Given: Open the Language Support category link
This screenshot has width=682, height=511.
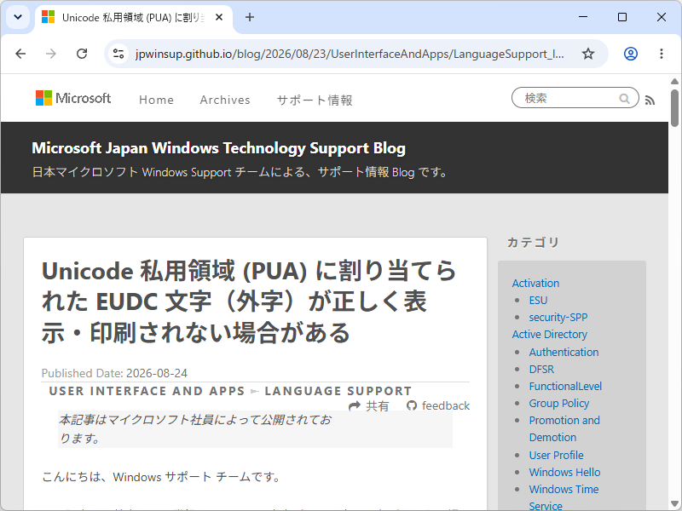Looking at the screenshot, I should point(338,391).
